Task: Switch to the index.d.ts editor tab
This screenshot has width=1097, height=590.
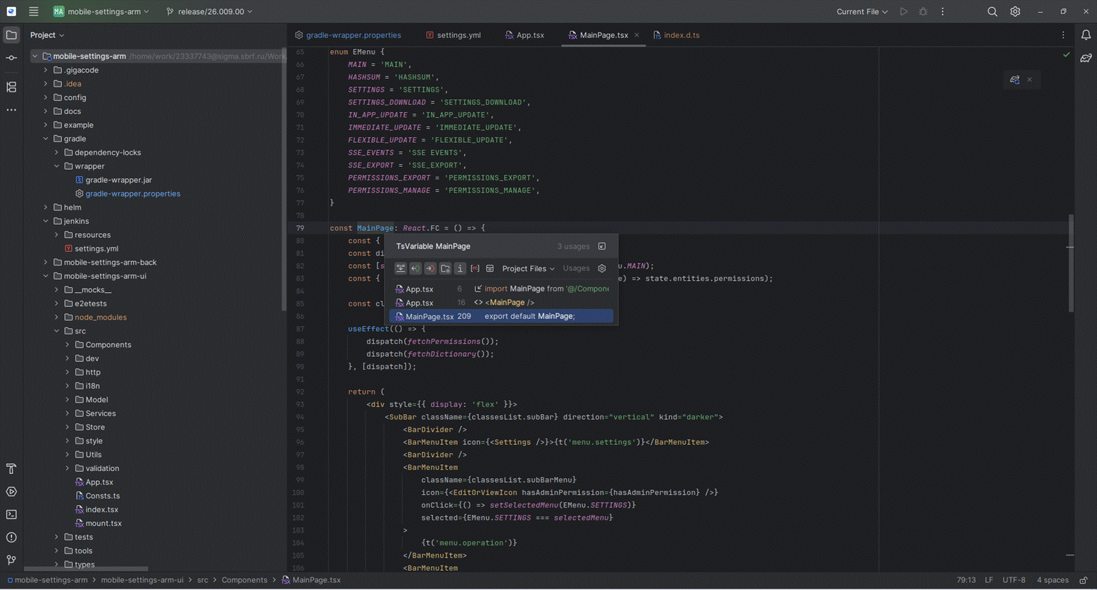Action: point(676,34)
